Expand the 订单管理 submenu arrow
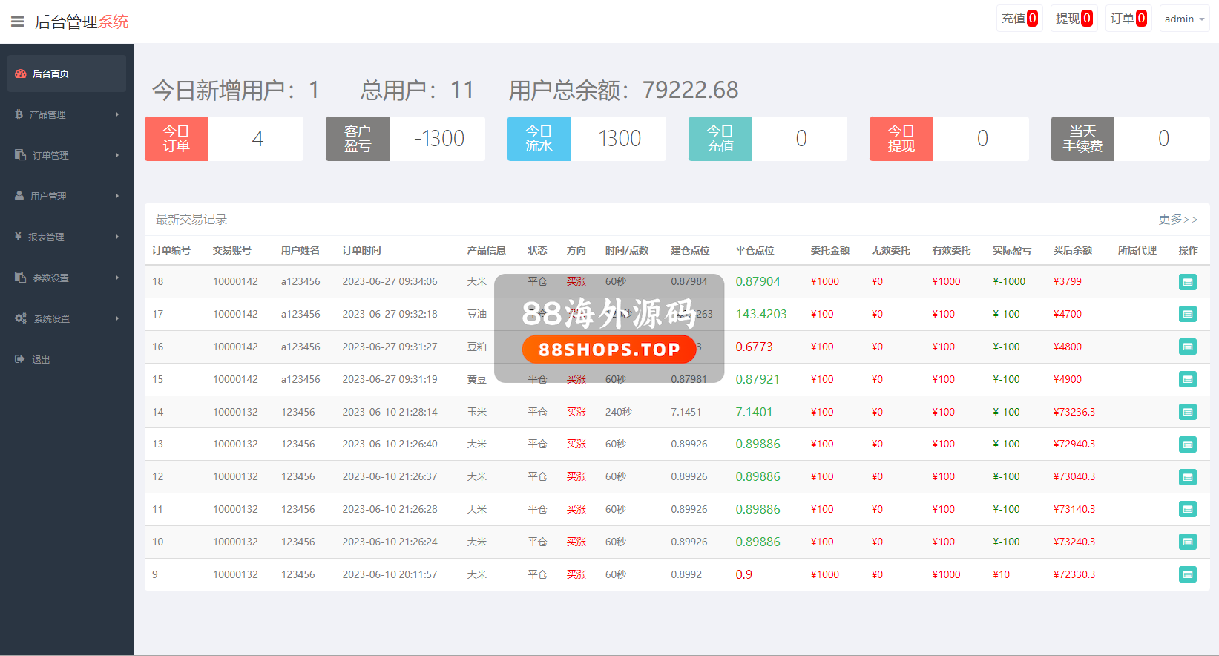The width and height of the screenshot is (1219, 656). (x=116, y=155)
